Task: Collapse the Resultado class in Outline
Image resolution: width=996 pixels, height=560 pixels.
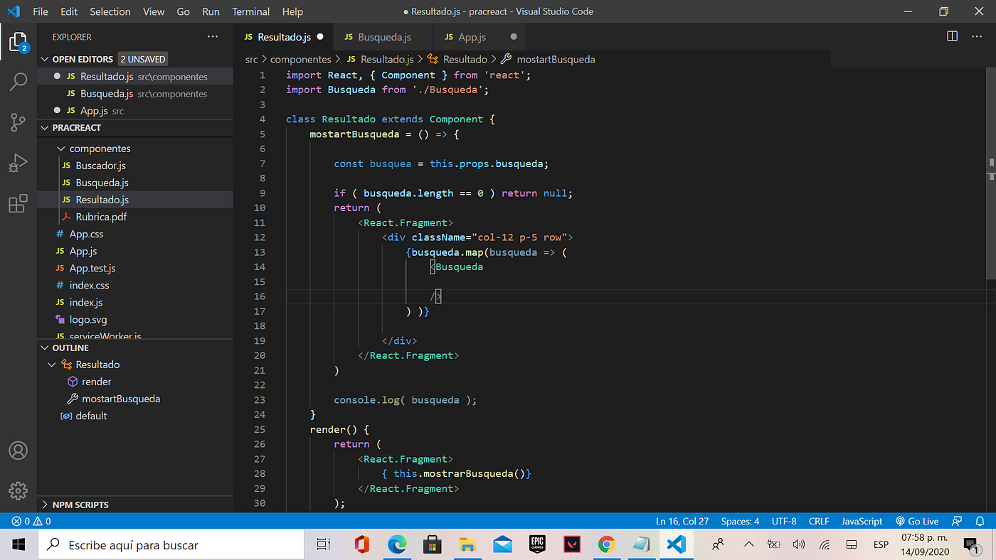Action: 51,365
